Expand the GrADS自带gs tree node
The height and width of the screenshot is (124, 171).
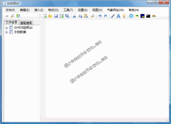(6, 28)
